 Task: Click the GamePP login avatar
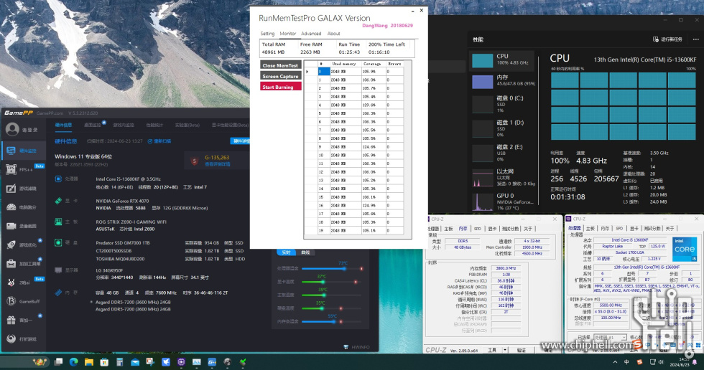tap(12, 130)
